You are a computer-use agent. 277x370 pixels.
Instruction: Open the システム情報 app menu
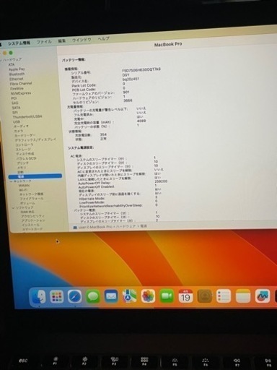(19, 43)
